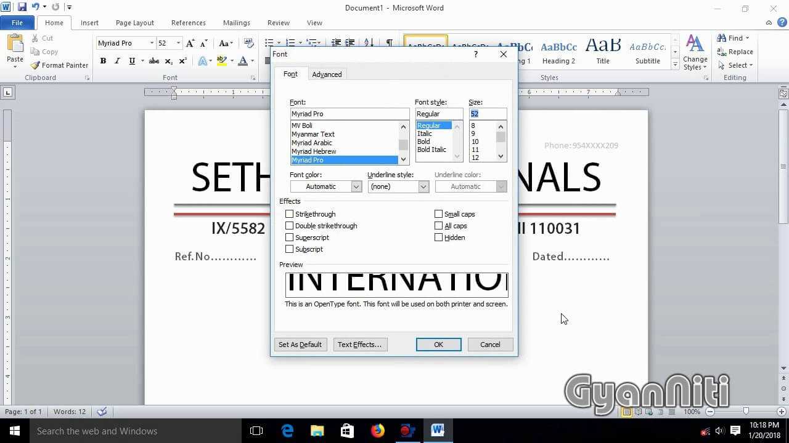Click the Font Color red A icon
This screenshot has width=789, height=443.
click(x=243, y=61)
